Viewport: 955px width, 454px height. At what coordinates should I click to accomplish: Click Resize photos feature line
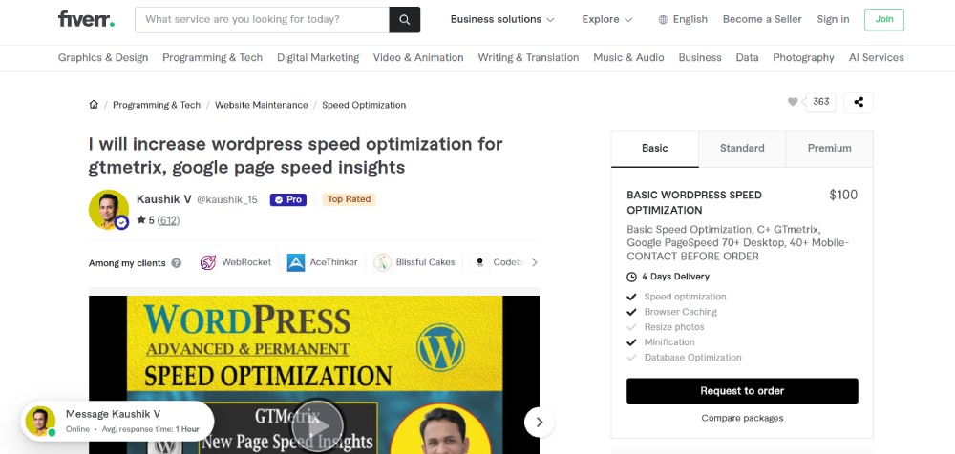[674, 327]
